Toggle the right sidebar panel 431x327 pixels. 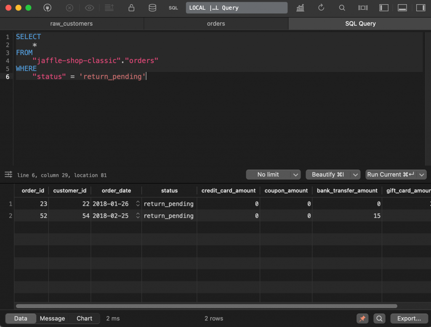(x=420, y=8)
